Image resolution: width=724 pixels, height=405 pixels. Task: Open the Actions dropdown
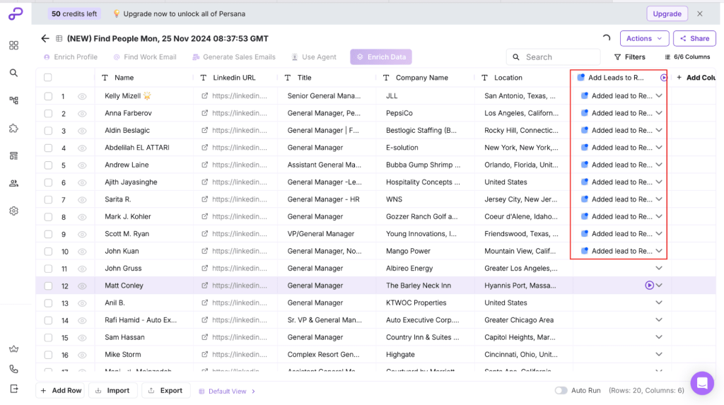pyautogui.click(x=644, y=38)
